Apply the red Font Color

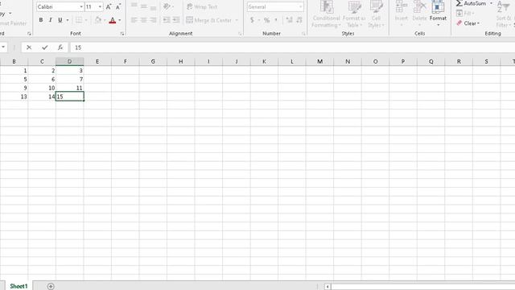pyautogui.click(x=113, y=20)
